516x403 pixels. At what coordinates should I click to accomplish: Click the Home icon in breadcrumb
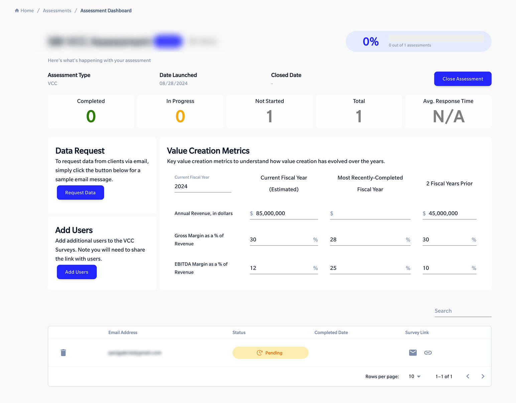click(x=17, y=11)
